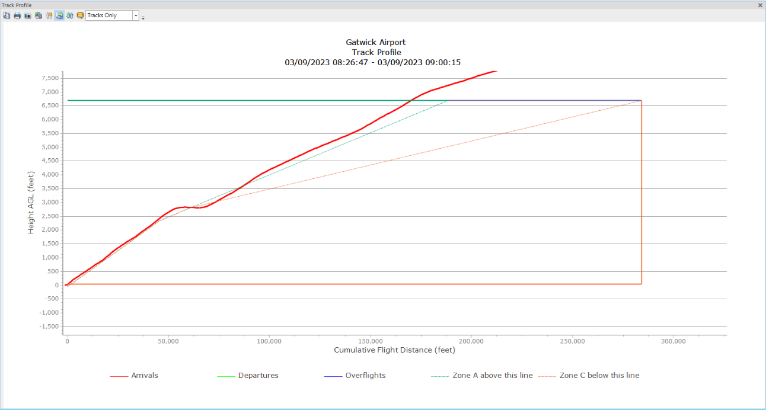Click the Arrivals legend entry
The height and width of the screenshot is (410, 766).
click(x=134, y=375)
